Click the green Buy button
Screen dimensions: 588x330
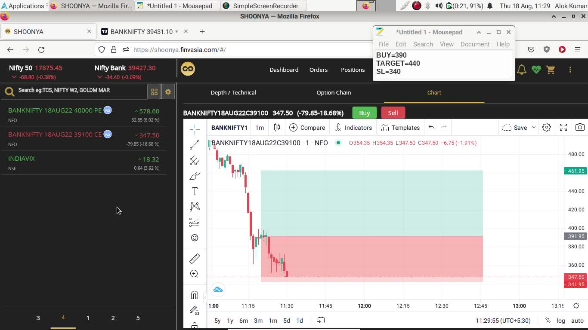point(364,113)
